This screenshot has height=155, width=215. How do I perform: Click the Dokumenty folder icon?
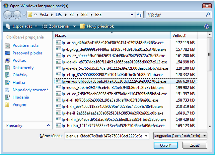[x=7, y=68]
